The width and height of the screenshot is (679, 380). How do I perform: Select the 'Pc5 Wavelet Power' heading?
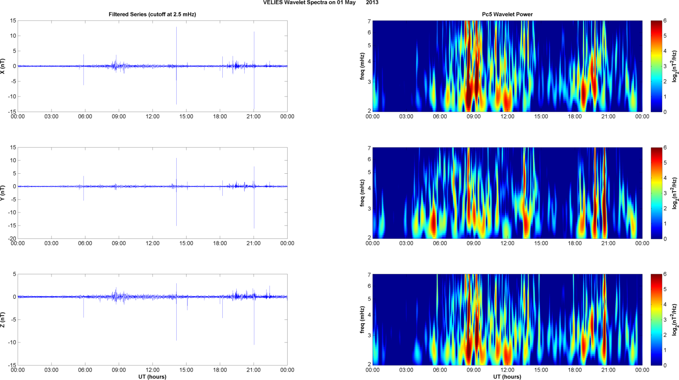coord(507,14)
